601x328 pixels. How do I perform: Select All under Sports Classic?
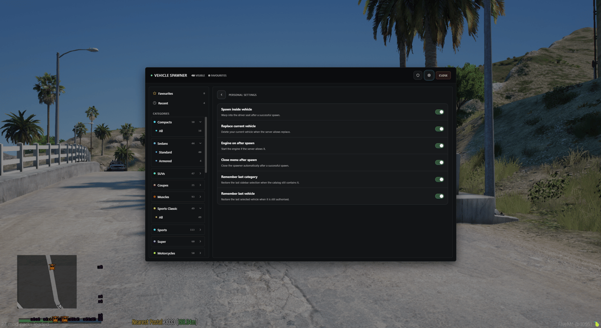click(177, 217)
